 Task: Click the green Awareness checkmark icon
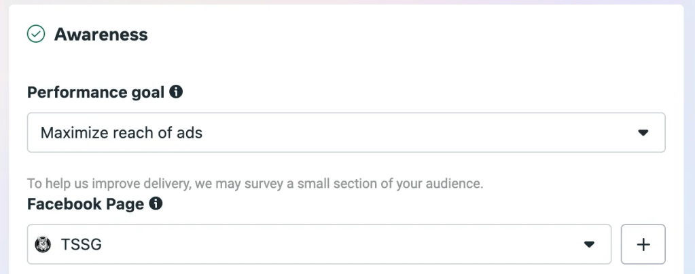36,34
